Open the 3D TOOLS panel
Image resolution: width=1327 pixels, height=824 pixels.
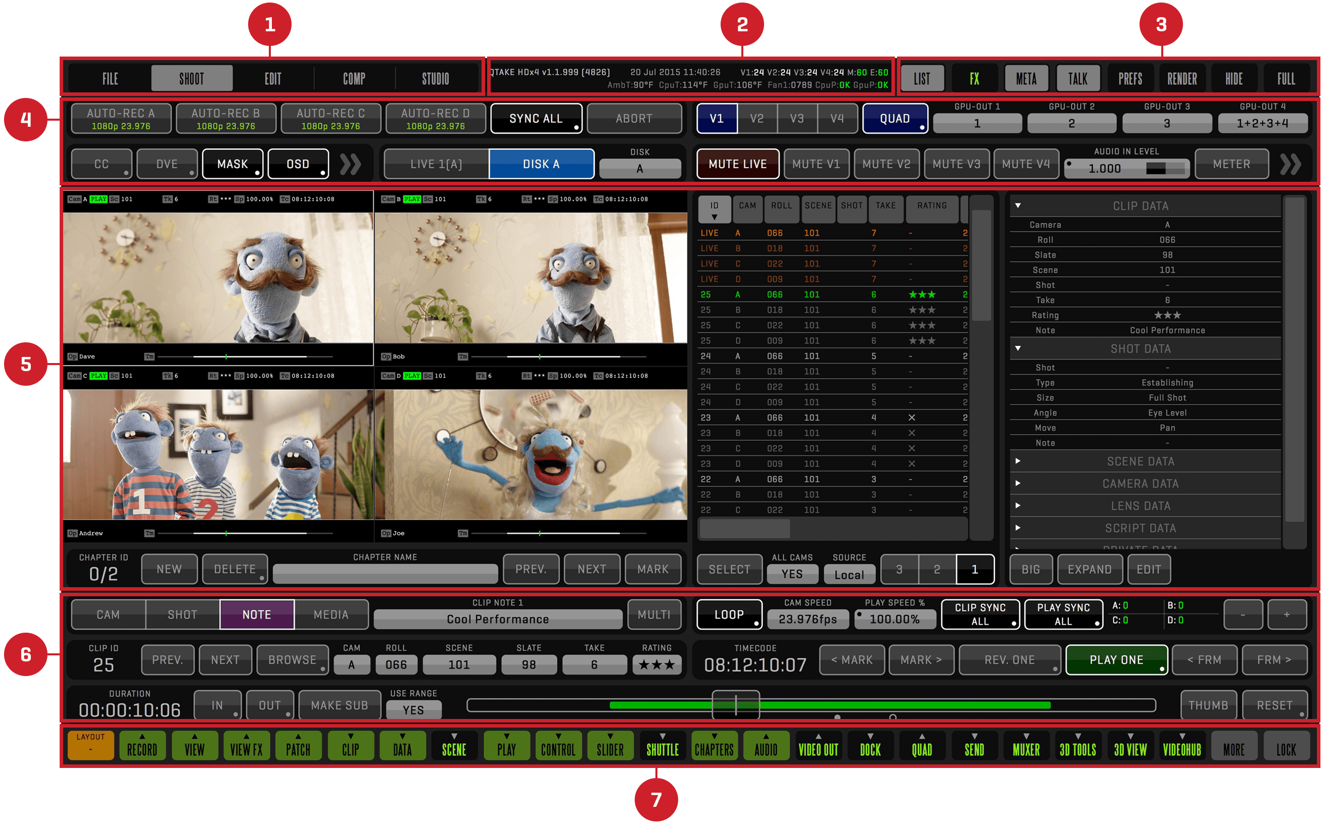tap(1077, 747)
